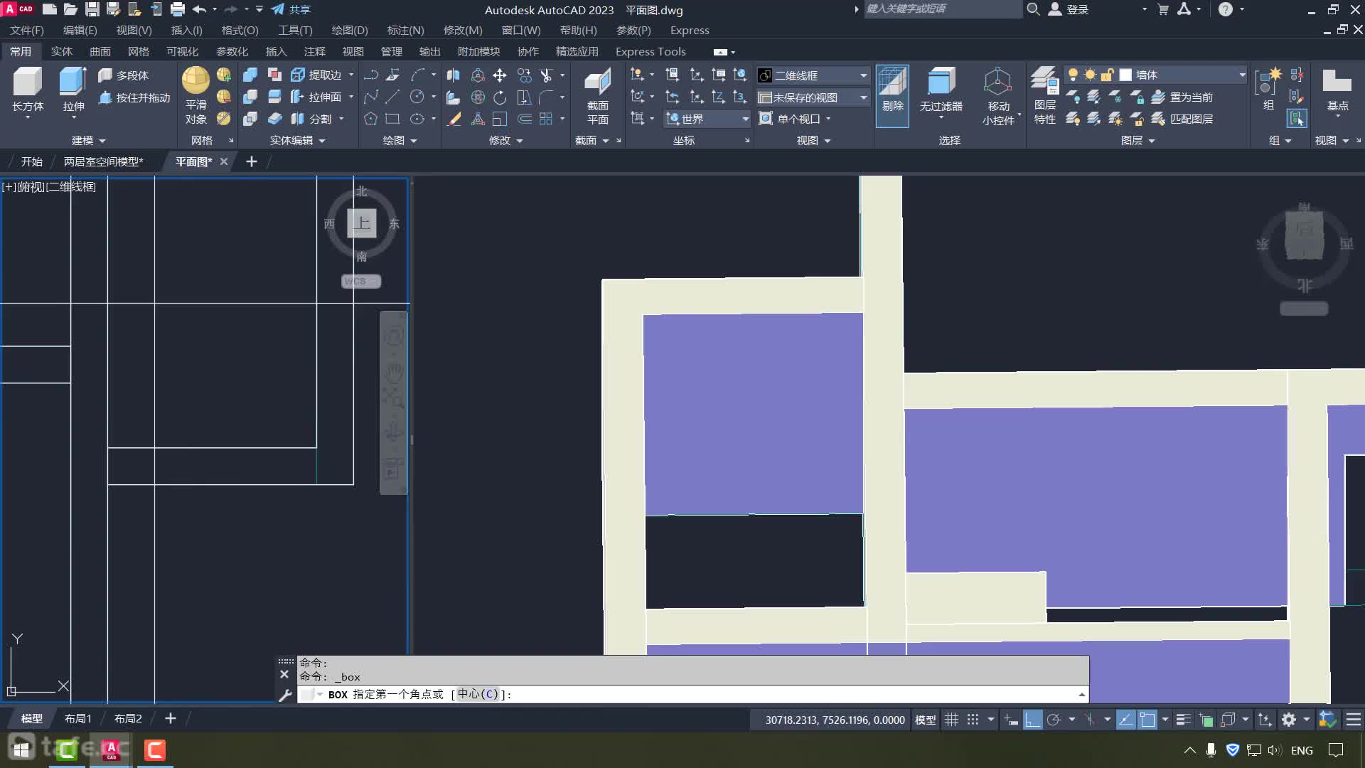Open Windows Start menu

pyautogui.click(x=21, y=750)
